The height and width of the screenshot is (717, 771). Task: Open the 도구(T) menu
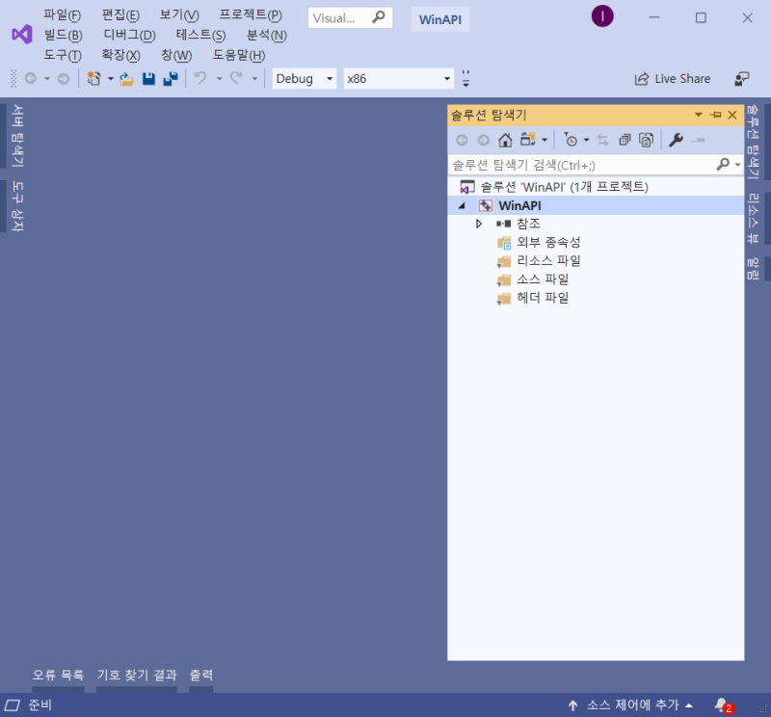tap(63, 55)
